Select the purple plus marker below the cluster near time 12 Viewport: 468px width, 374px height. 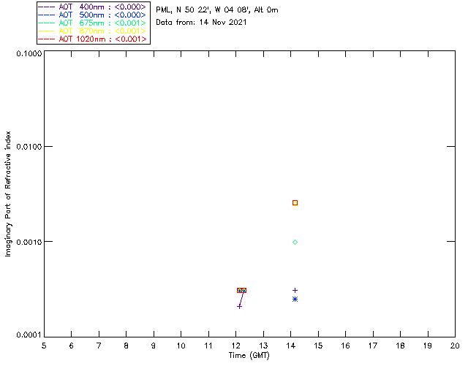[x=239, y=307]
